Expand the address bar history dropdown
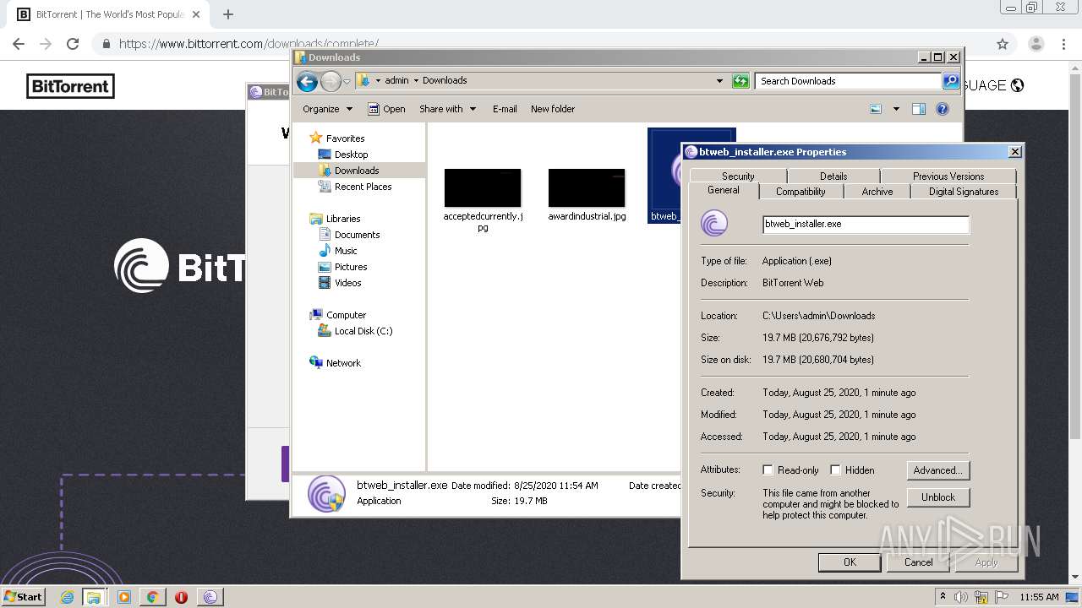1082x608 pixels. (719, 81)
